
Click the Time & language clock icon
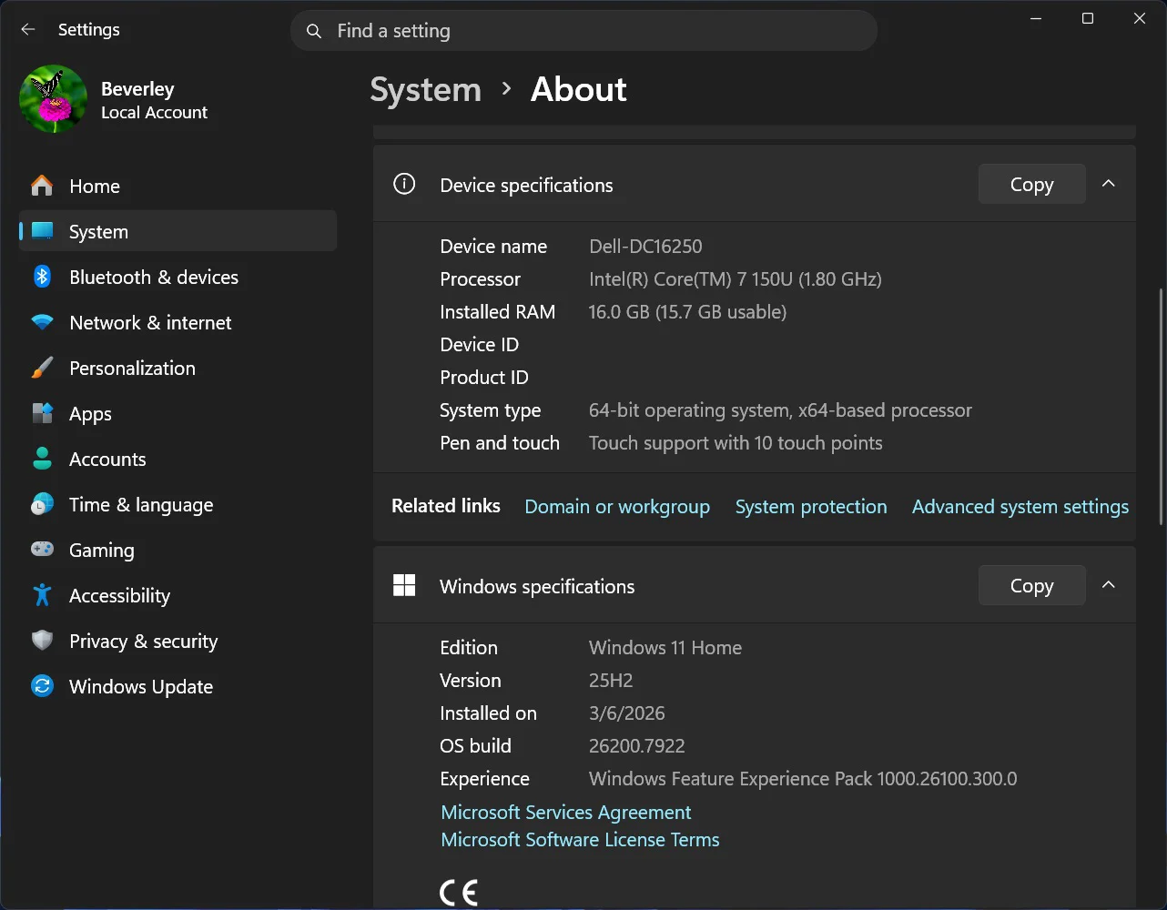tap(42, 504)
